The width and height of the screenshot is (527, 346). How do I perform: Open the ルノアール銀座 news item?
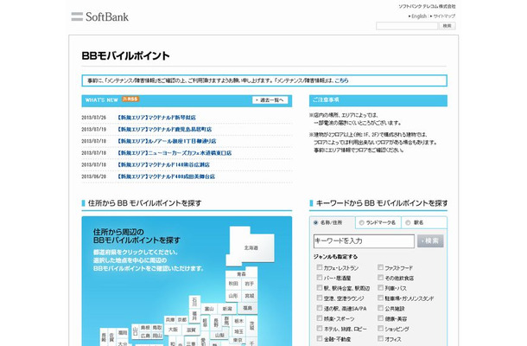[167, 141]
